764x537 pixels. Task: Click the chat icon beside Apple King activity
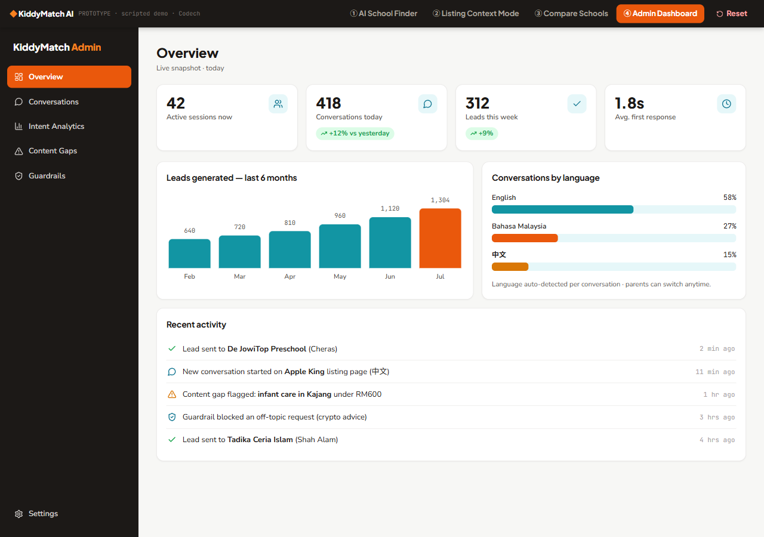coord(172,372)
